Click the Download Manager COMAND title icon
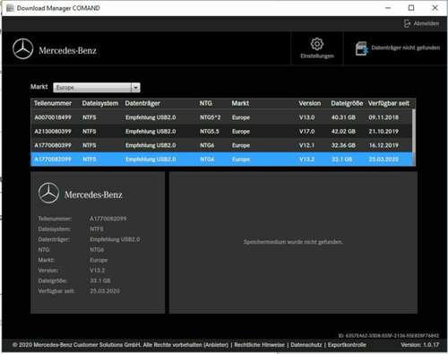Image resolution: width=448 pixels, height=354 pixels. [x=10, y=8]
